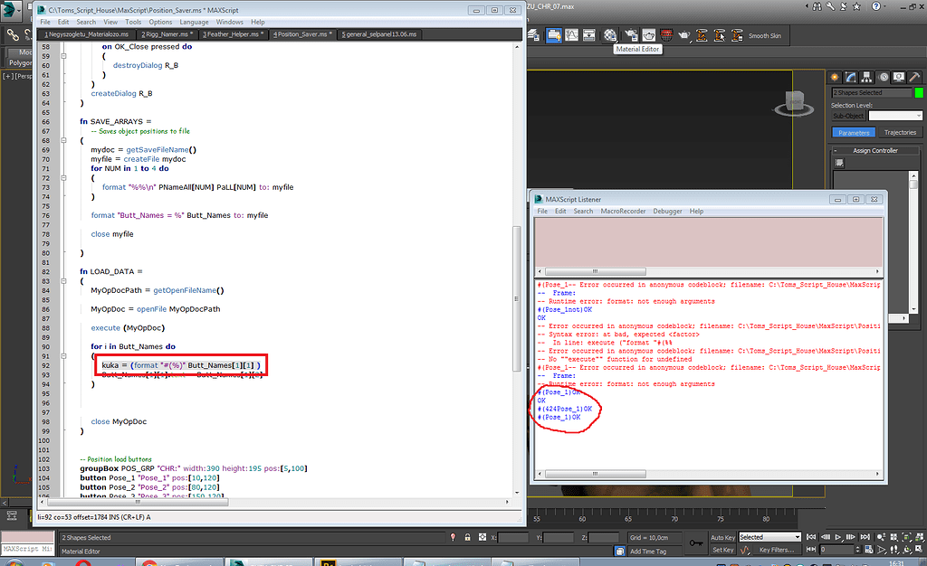Enable Auto Key animation mode

coord(723,535)
